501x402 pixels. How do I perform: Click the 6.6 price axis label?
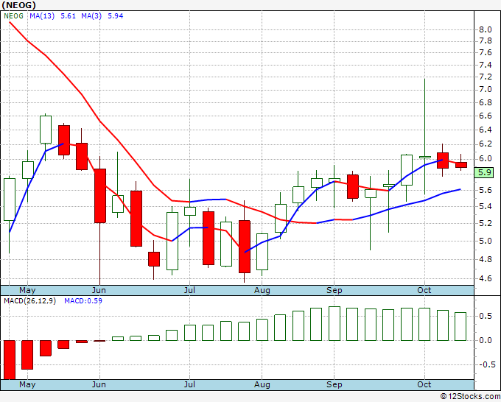(x=485, y=116)
